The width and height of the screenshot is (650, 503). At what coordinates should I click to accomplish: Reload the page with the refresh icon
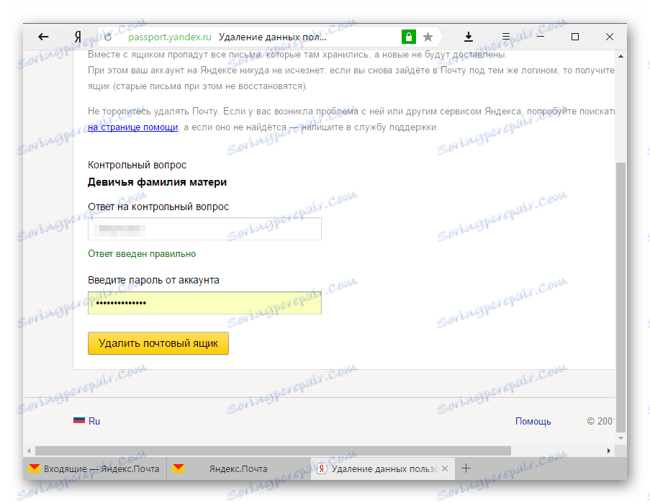[108, 37]
